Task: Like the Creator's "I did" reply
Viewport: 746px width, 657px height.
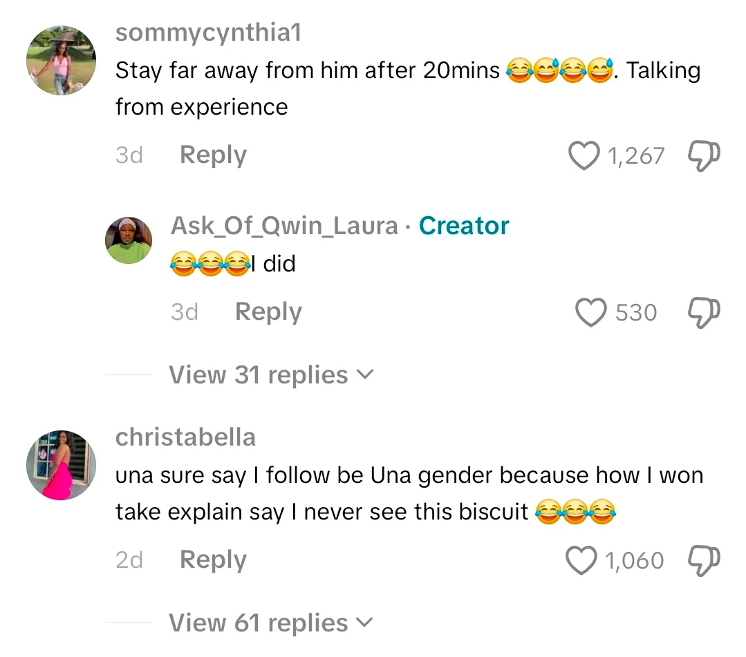Action: coord(592,312)
